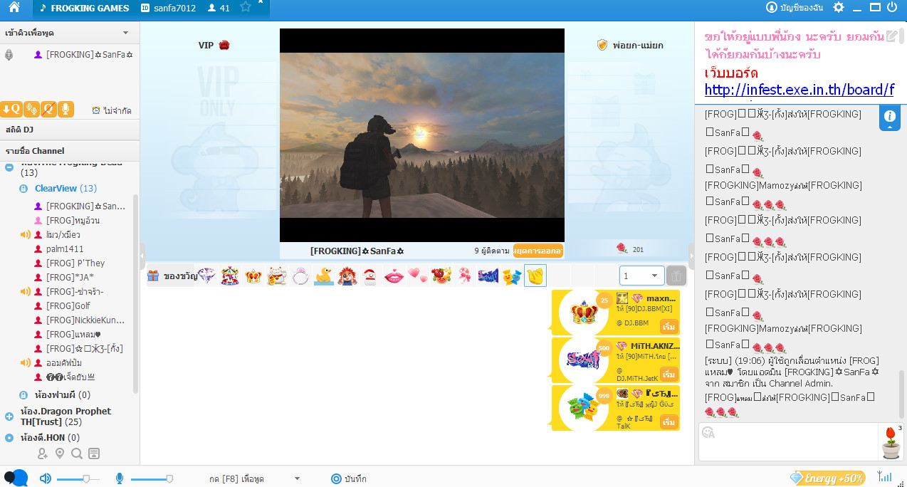
Task: Open the list panel icon below channel list
Action: point(94,454)
